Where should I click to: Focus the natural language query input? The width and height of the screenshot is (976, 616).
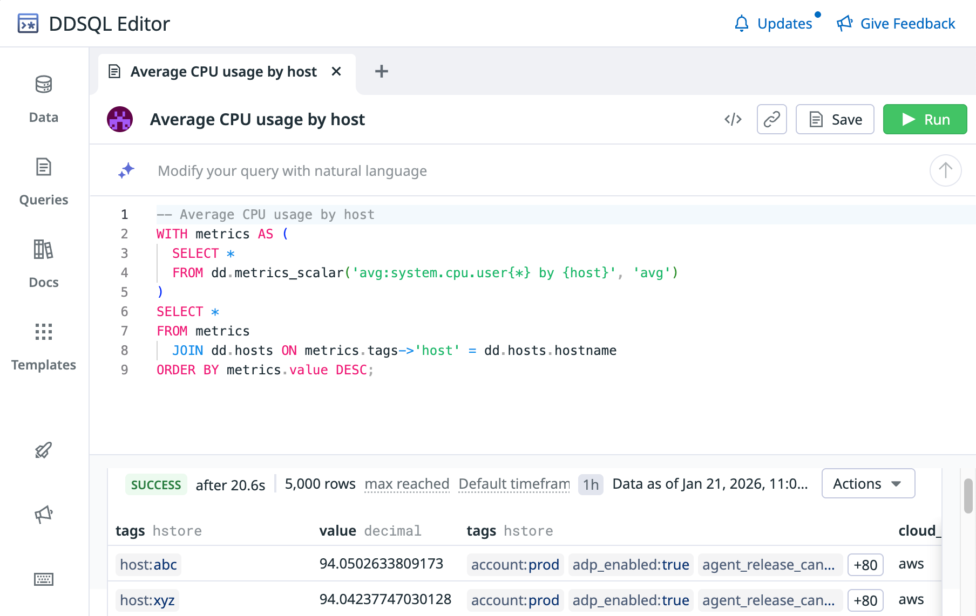[x=486, y=171]
